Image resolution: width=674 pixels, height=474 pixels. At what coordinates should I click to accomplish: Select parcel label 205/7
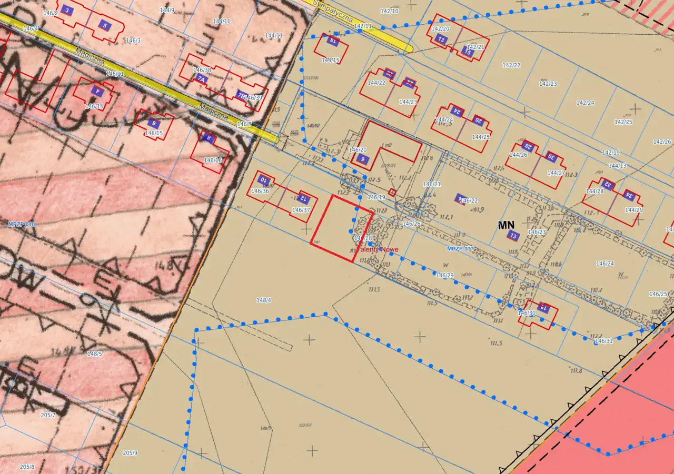click(48, 415)
